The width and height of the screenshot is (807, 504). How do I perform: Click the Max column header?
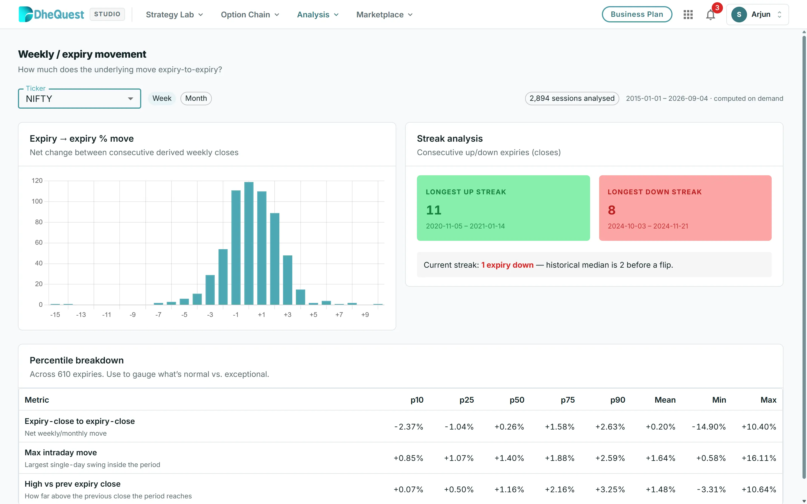coord(768,400)
